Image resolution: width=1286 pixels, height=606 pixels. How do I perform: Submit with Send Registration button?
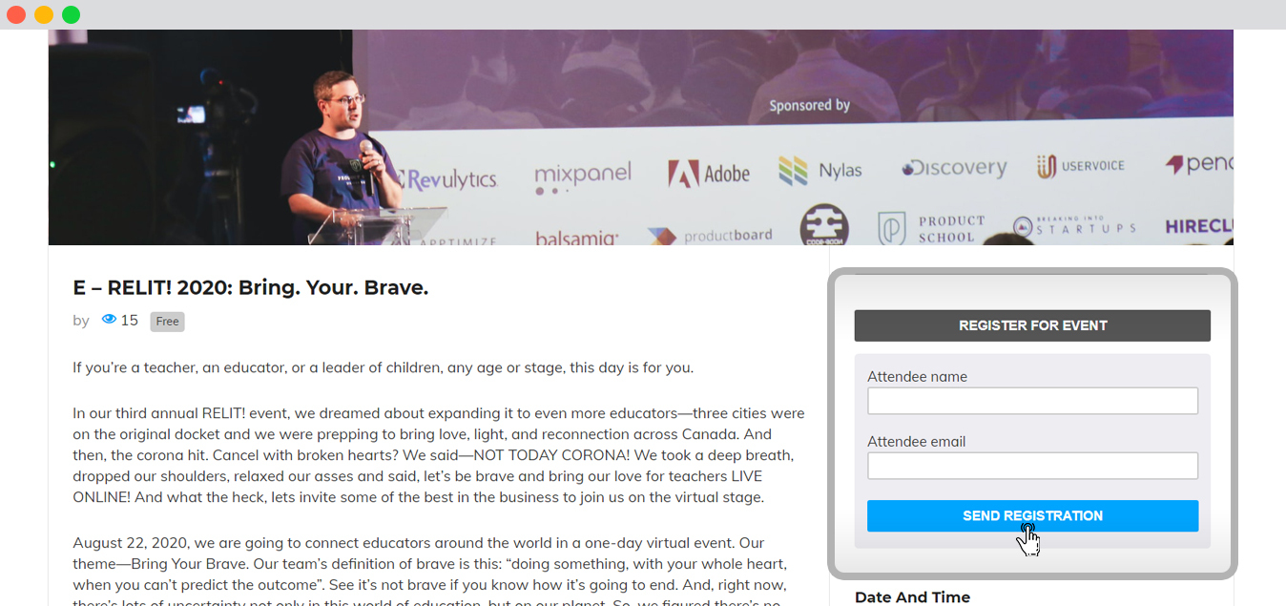(x=1032, y=515)
